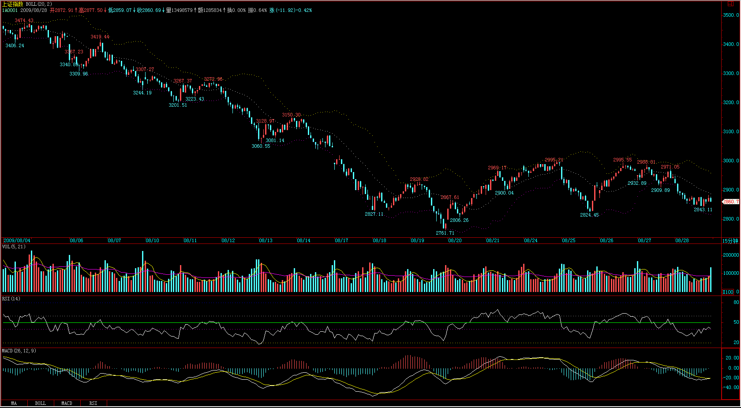Switch to the BOLL indicator tab
741x408 pixels.
tap(41, 403)
